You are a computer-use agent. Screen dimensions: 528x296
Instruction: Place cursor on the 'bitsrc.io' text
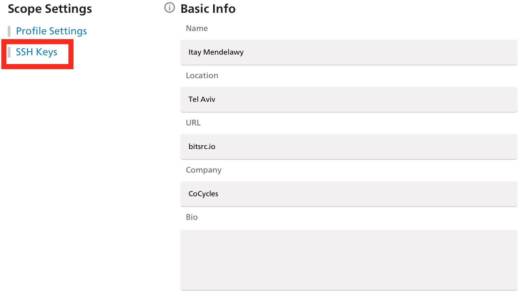point(202,147)
